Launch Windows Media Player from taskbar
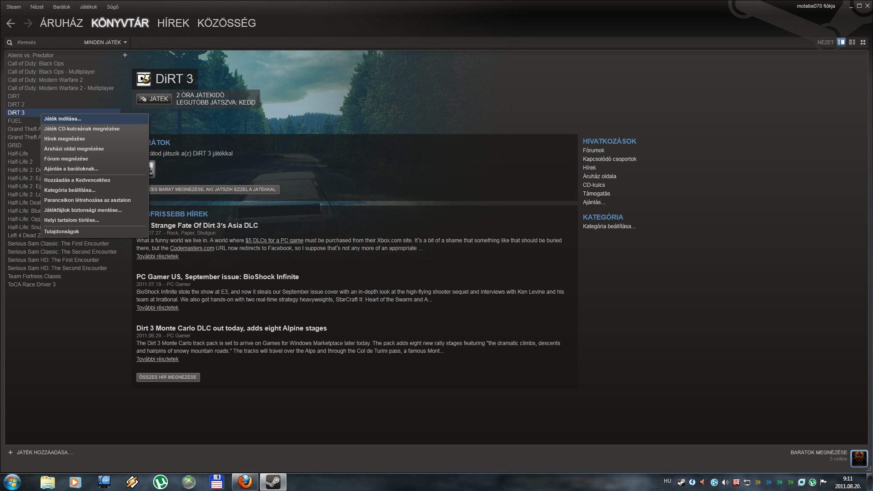This screenshot has width=873, height=491. (x=75, y=482)
